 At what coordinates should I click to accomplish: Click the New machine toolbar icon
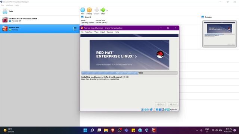click(83, 10)
